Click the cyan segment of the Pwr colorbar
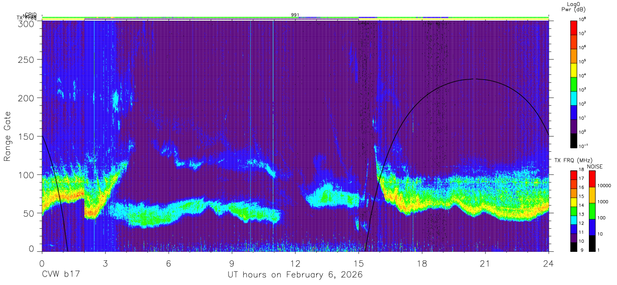This screenshot has height=285, width=617. point(573,98)
